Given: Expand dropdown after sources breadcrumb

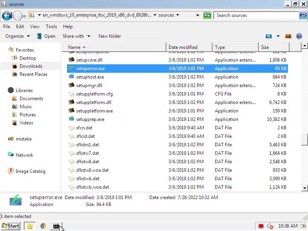Looking at the screenshot, I should coord(177,15).
